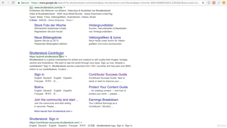The width and height of the screenshot is (227, 128).
Task: Click the green Secure padlock icon
Action: 19,3
